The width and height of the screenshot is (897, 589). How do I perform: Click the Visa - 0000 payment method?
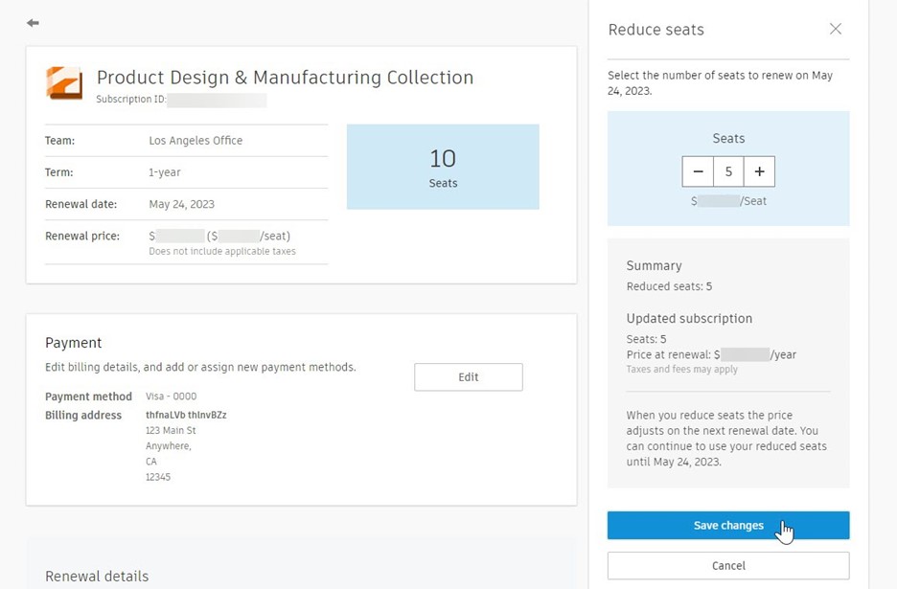(171, 396)
